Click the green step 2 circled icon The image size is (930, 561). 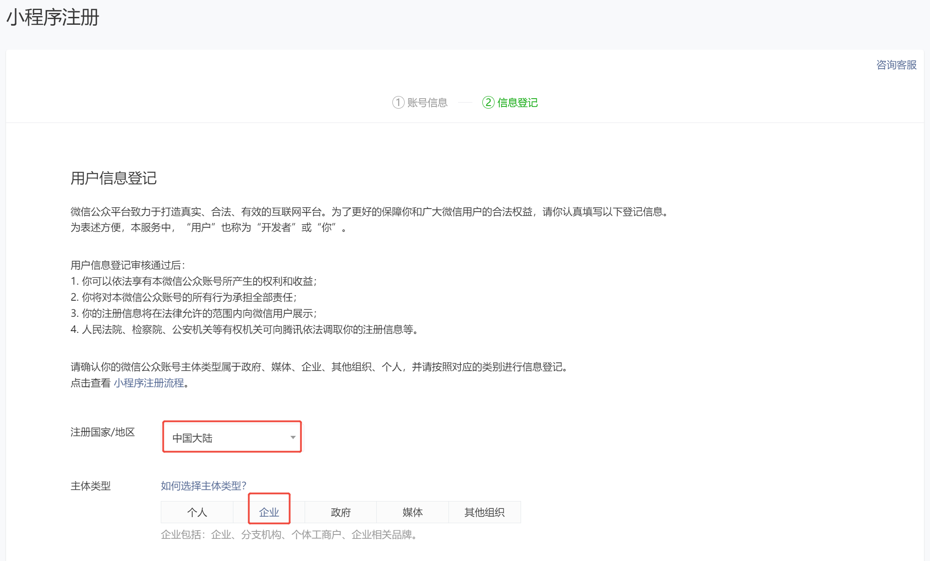488,103
